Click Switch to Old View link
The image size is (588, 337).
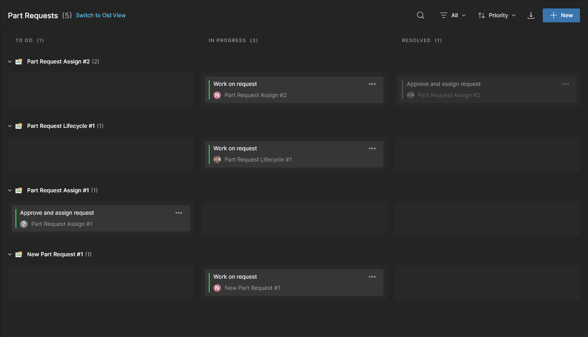coord(101,15)
